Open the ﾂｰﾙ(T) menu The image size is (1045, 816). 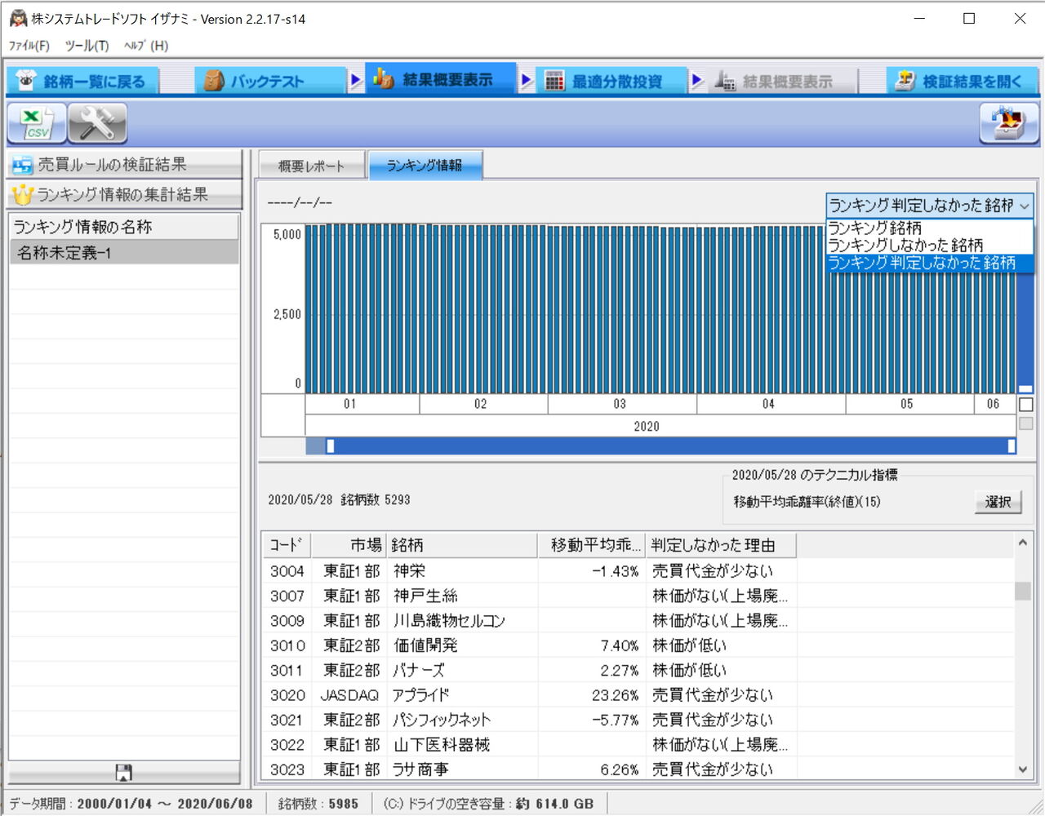click(87, 46)
